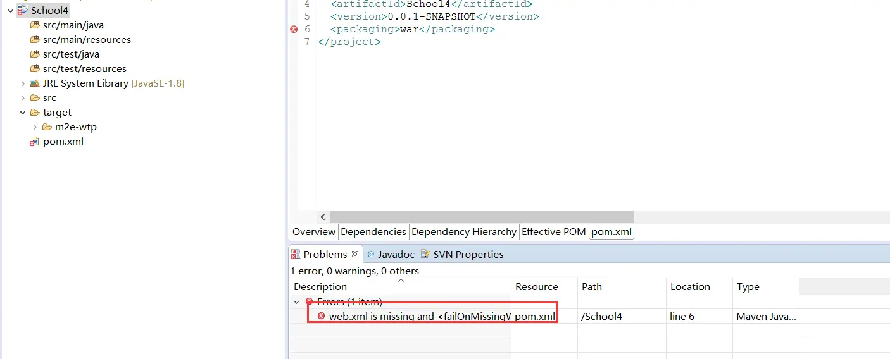
Task: Switch to the Dependencies tab
Action: (373, 232)
